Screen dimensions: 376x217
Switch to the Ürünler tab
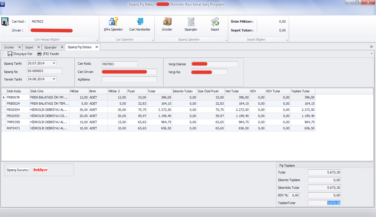point(9,47)
